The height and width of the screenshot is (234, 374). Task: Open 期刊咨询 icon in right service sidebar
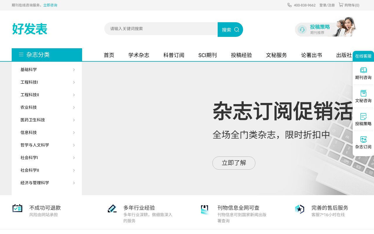point(363,70)
